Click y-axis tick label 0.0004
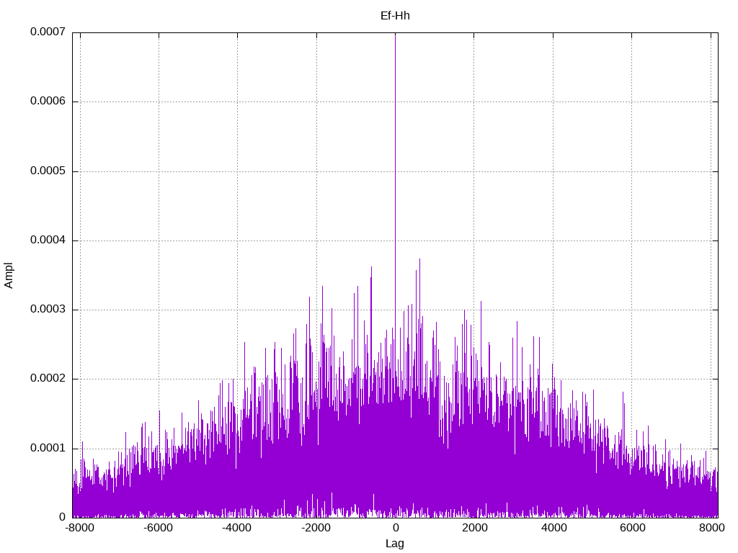The image size is (738, 553). (48, 240)
